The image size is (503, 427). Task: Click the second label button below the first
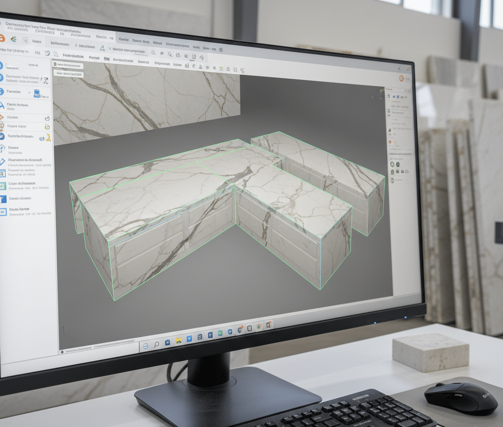[x=68, y=74]
